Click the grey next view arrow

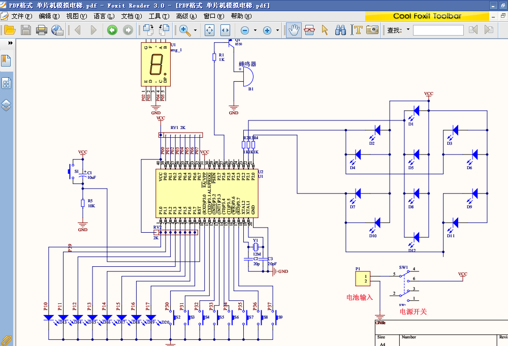point(128,30)
